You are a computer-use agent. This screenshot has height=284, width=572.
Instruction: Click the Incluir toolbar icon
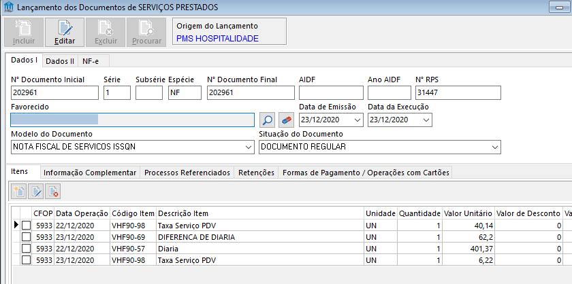point(24,28)
